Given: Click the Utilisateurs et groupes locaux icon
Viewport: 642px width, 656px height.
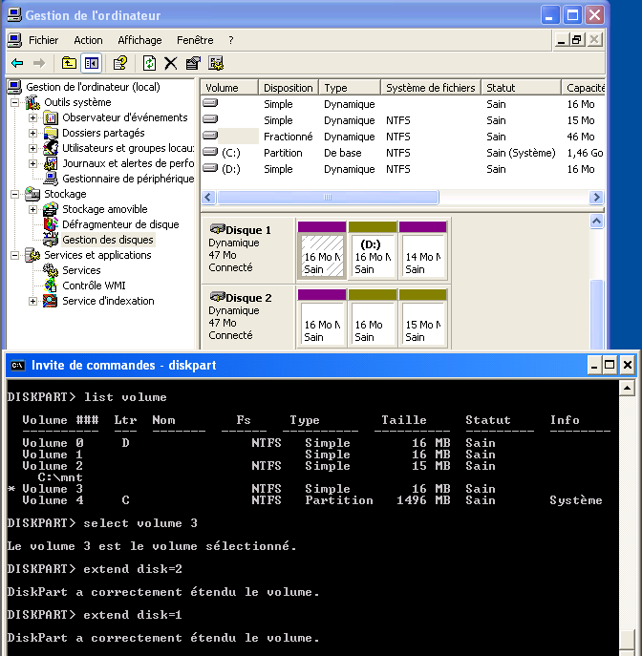Looking at the screenshot, I should [x=51, y=148].
